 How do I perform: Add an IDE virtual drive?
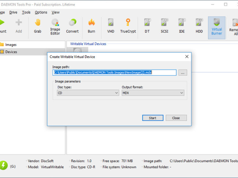[182, 26]
